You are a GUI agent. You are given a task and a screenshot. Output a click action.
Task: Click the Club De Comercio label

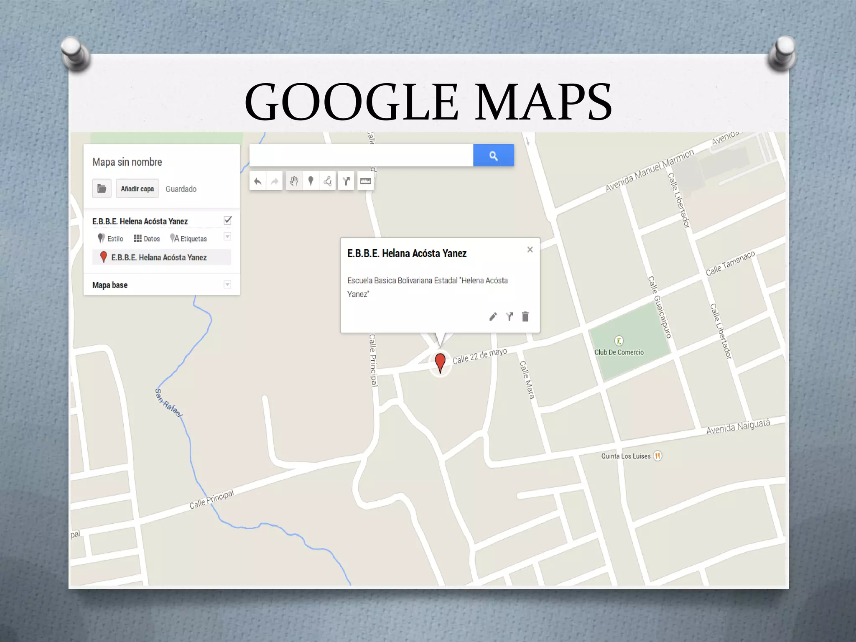pyautogui.click(x=619, y=352)
